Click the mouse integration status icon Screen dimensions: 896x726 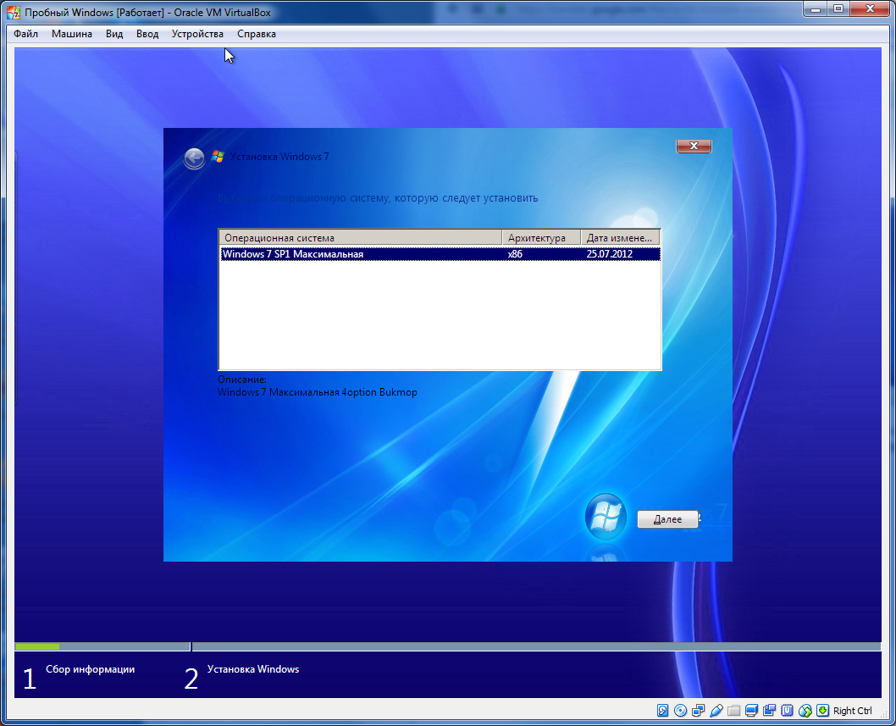[x=805, y=711]
